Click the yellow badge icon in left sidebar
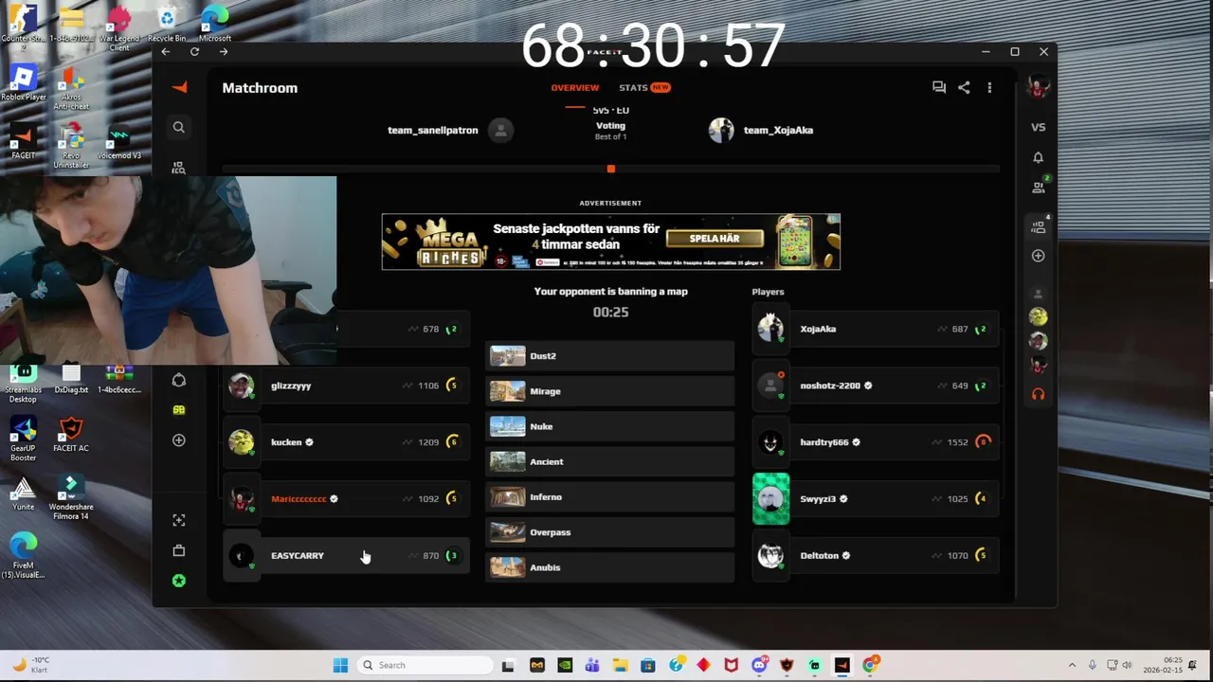The width and height of the screenshot is (1213, 682). [x=178, y=410]
